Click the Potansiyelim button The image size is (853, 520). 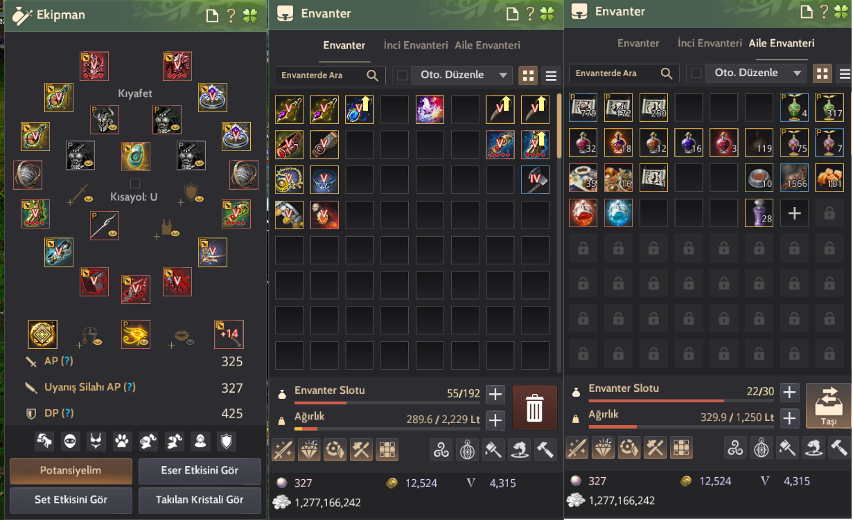click(x=71, y=471)
